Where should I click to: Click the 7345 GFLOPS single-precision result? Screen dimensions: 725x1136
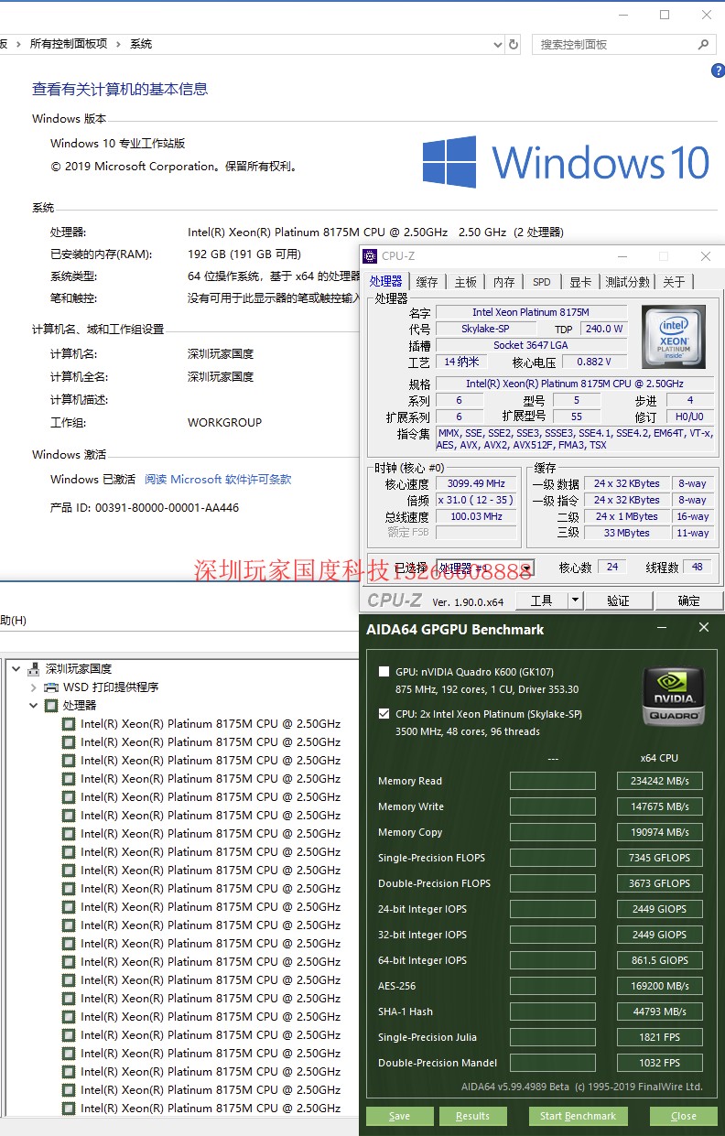(x=660, y=858)
